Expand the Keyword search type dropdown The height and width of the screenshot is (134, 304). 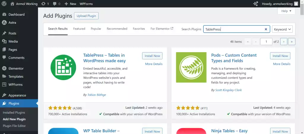coord(282,29)
